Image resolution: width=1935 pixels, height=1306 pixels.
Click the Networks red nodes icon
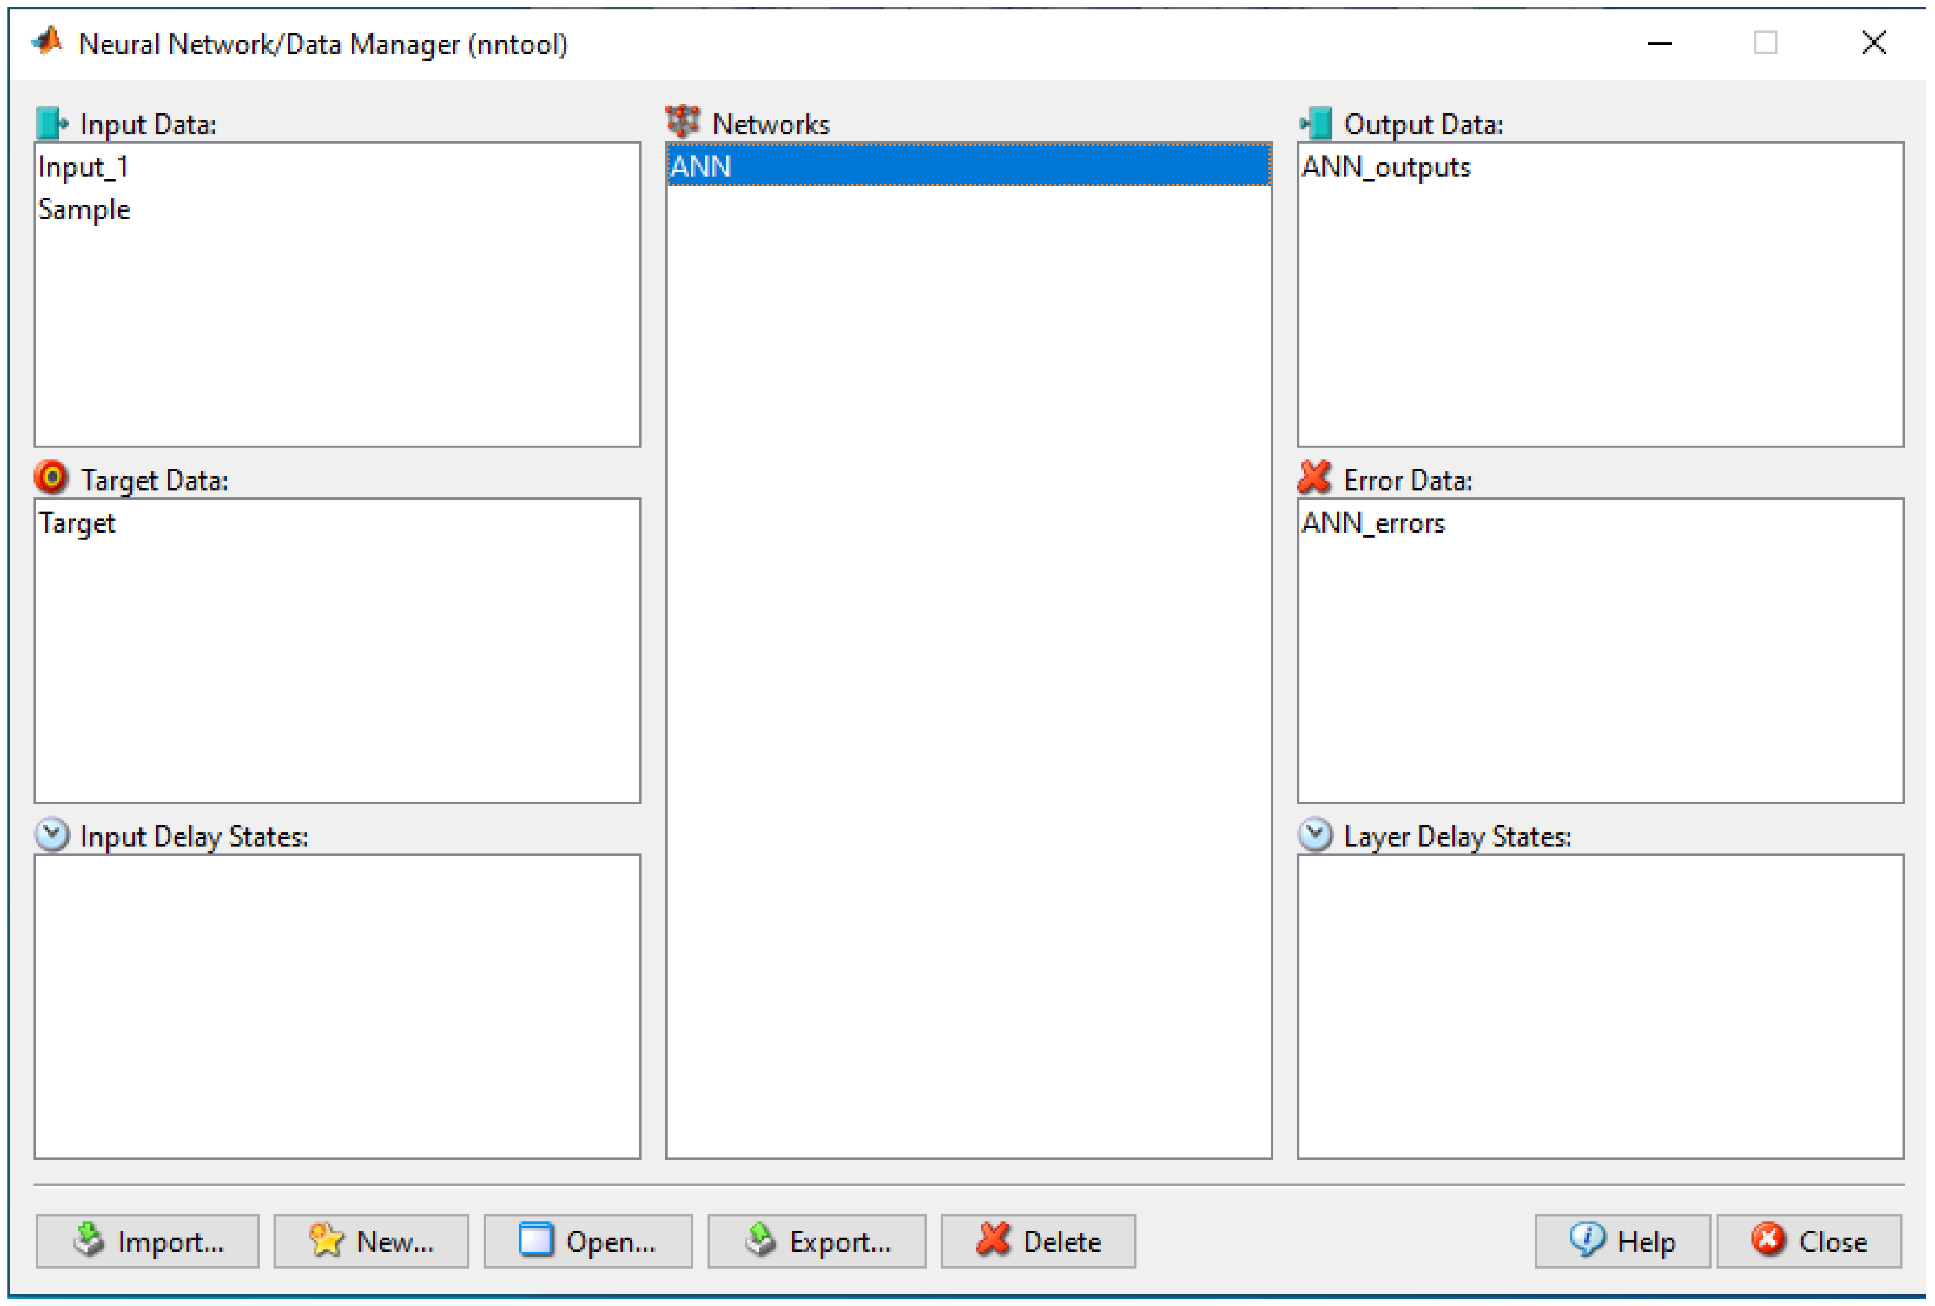pyautogui.click(x=683, y=121)
